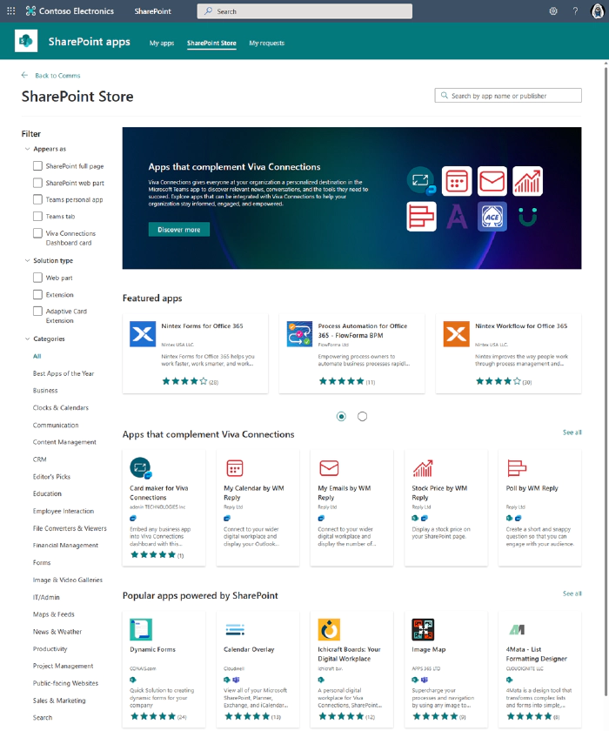Screen dimensions: 609x731
Task: Select the Productivity category
Action: pyautogui.click(x=50, y=649)
